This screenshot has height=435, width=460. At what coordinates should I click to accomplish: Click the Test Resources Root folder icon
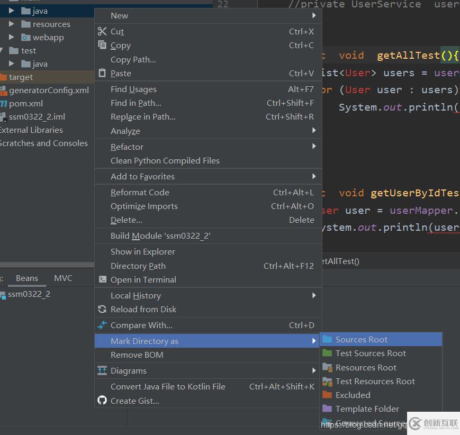[327, 382]
